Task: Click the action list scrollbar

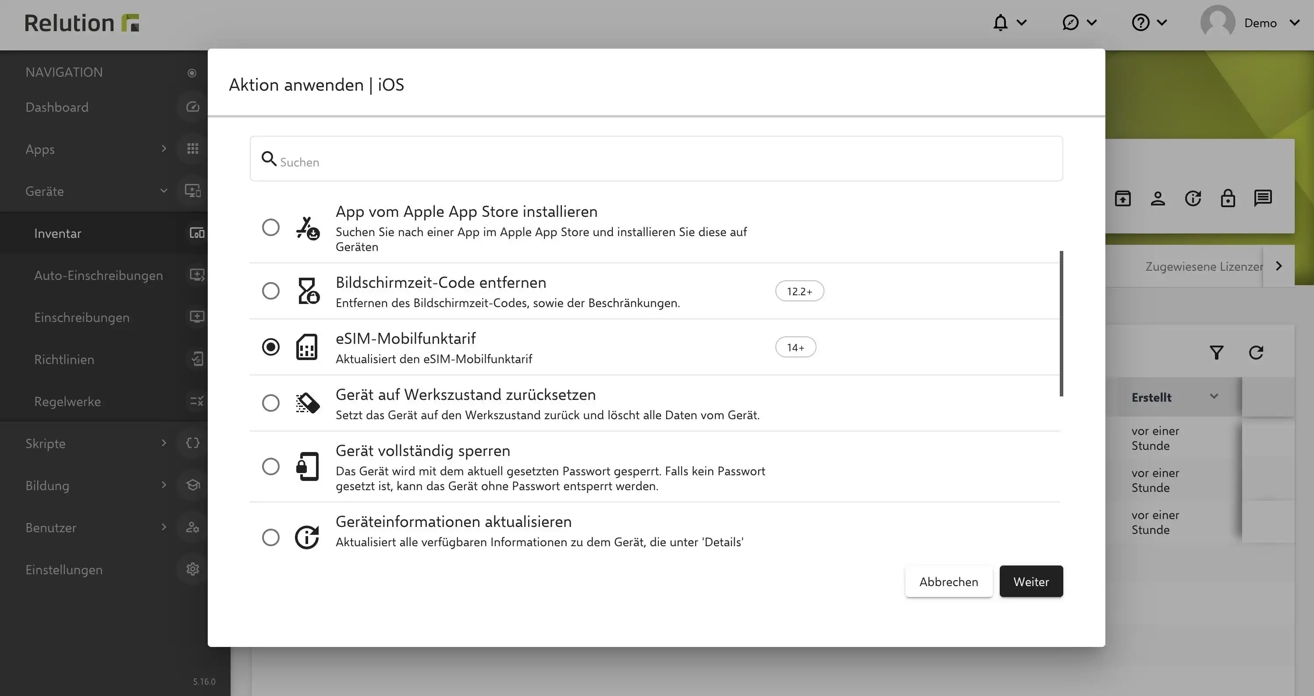Action: [1062, 323]
